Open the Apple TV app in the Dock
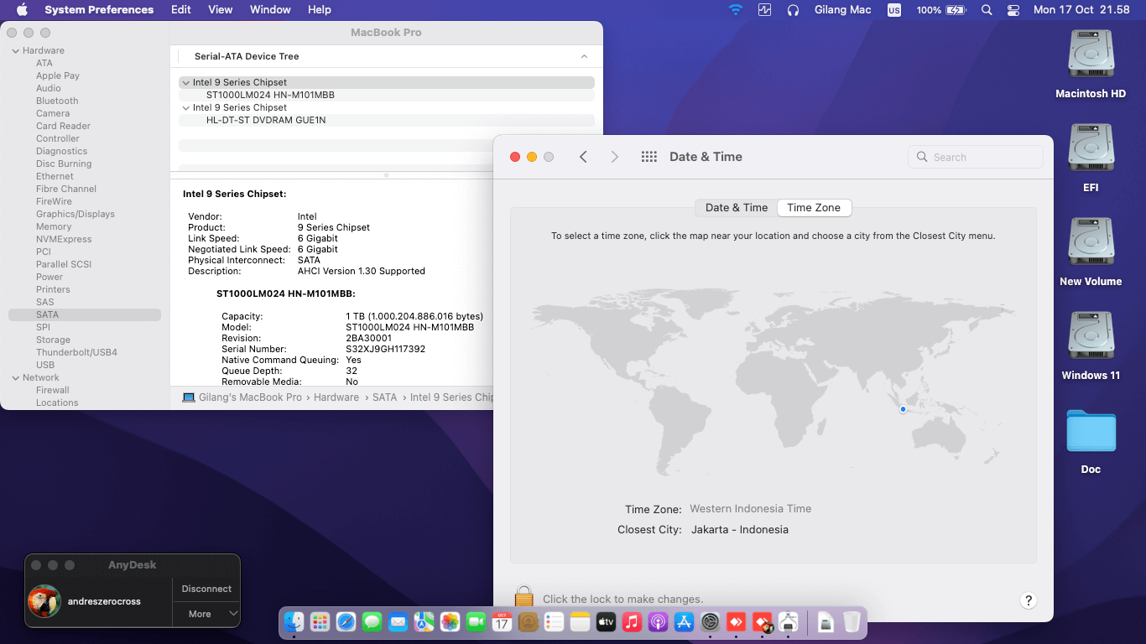The height and width of the screenshot is (644, 1146). [x=606, y=621]
